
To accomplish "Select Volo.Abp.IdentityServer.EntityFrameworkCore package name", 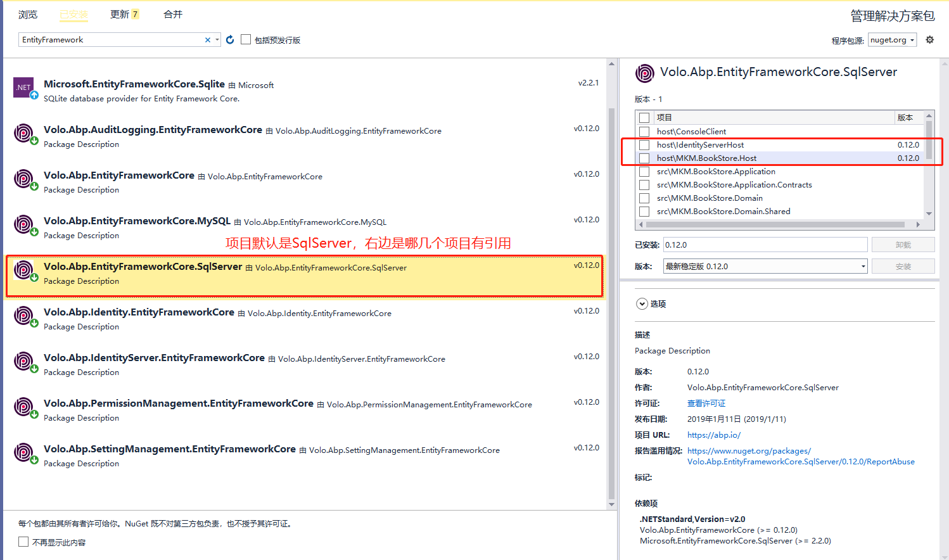I will (x=154, y=358).
